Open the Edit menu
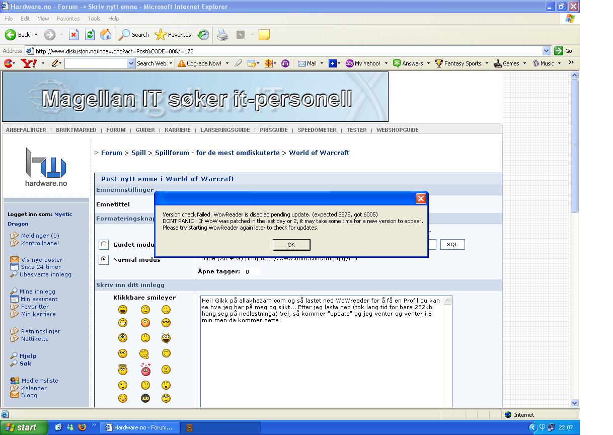 coord(25,19)
